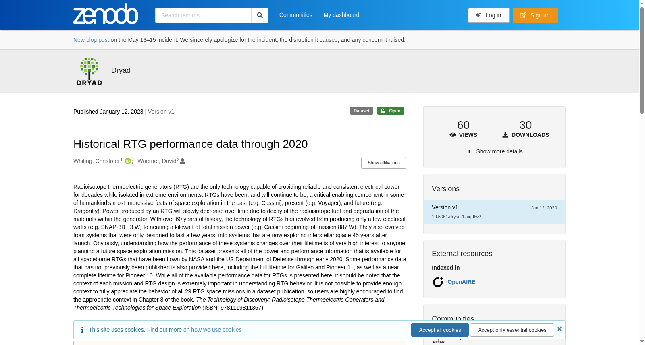Open the Communities menu item
This screenshot has width=645, height=345.
(x=296, y=15)
